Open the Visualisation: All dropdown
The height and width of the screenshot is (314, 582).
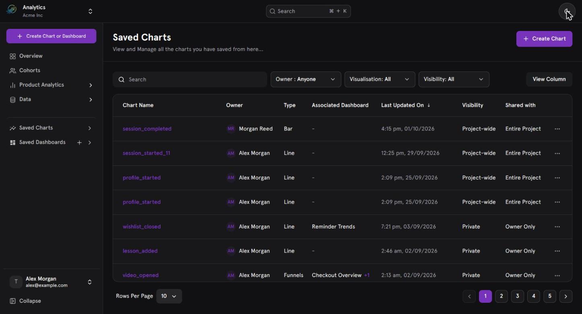pyautogui.click(x=380, y=80)
